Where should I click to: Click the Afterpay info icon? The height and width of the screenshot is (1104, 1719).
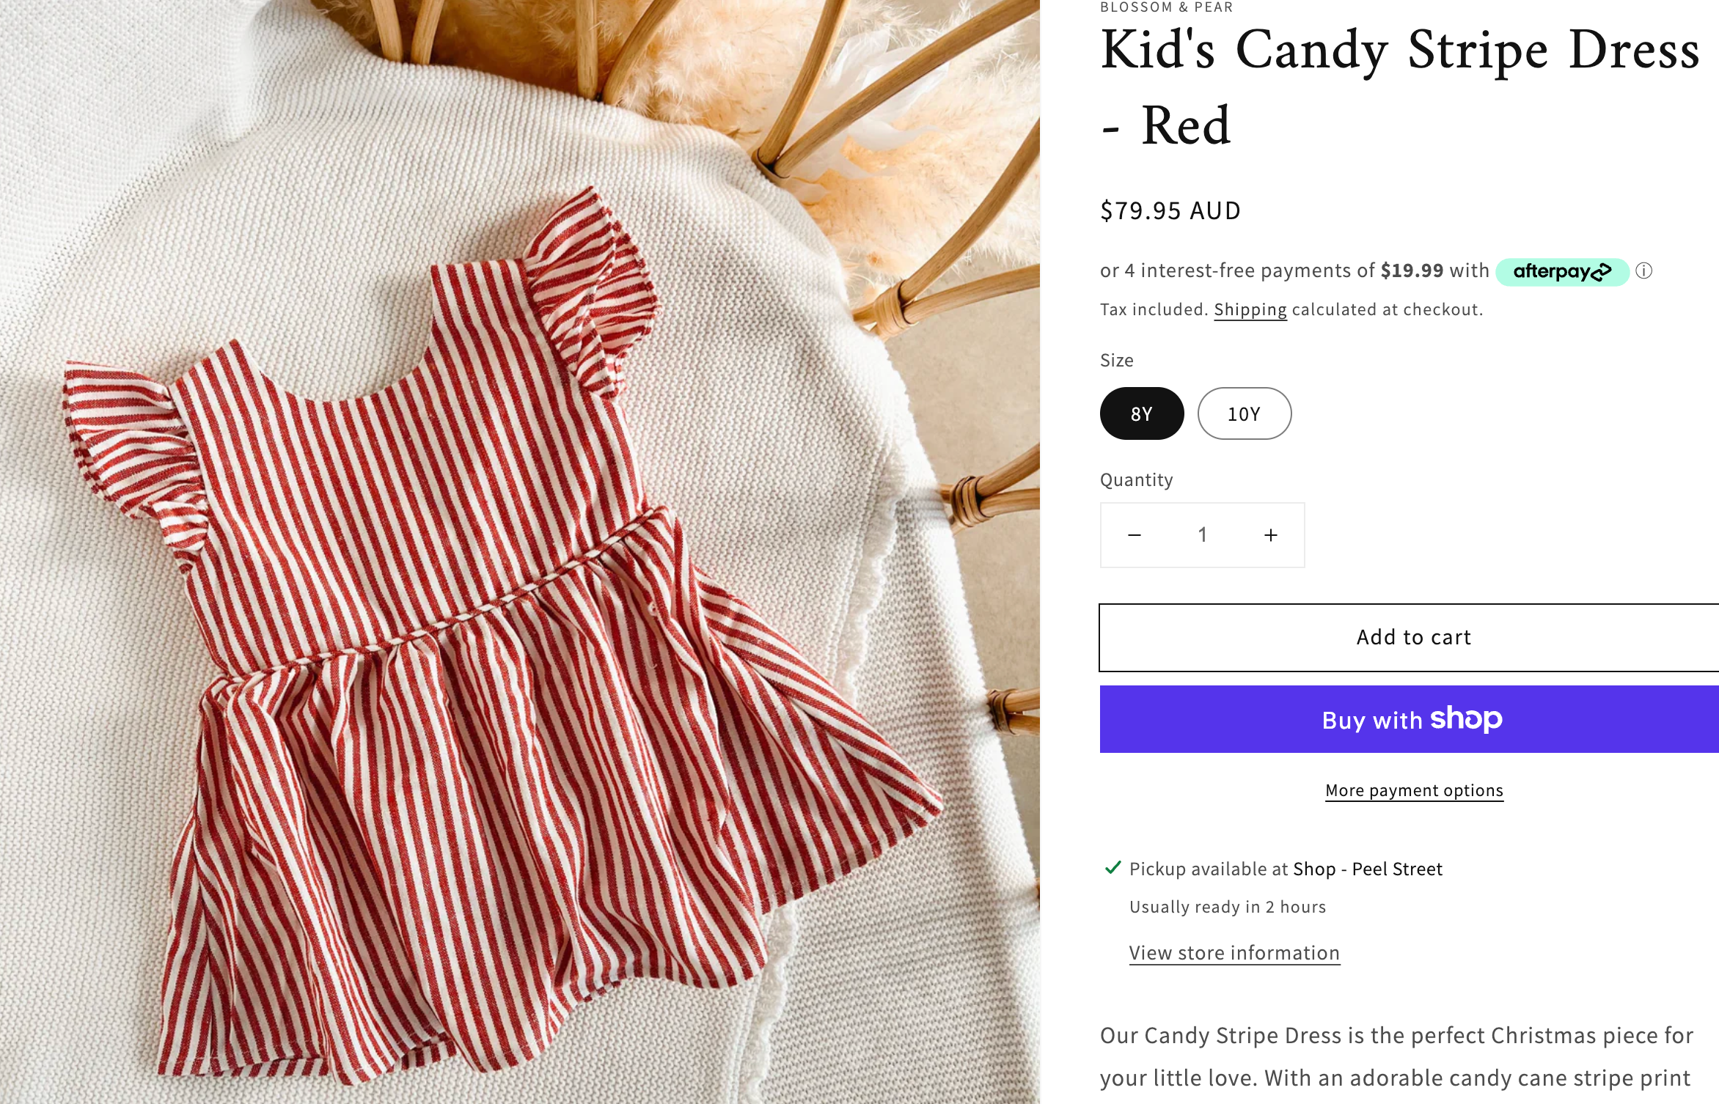1644,271
